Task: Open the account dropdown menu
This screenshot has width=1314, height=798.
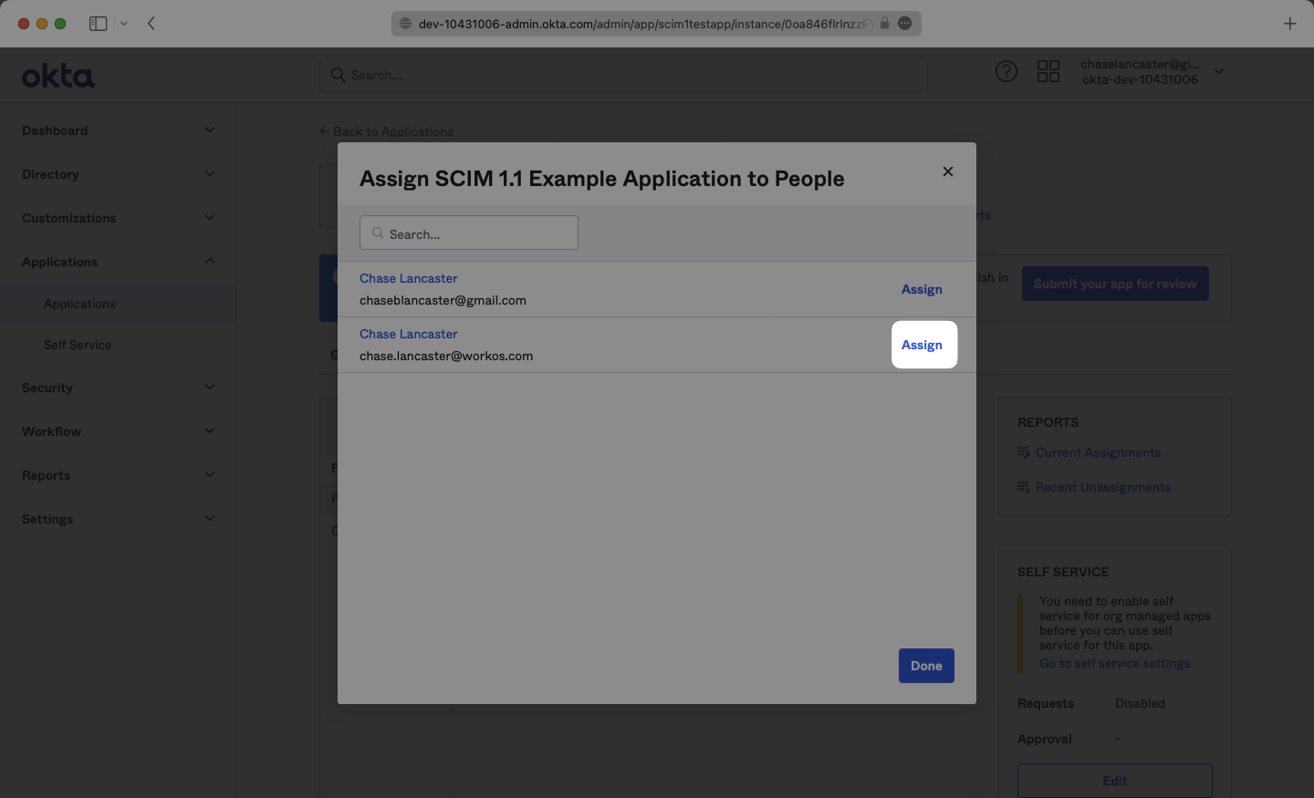Action: [x=1219, y=72]
